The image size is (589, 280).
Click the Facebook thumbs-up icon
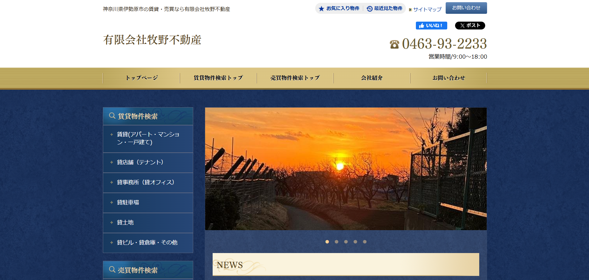(x=422, y=26)
